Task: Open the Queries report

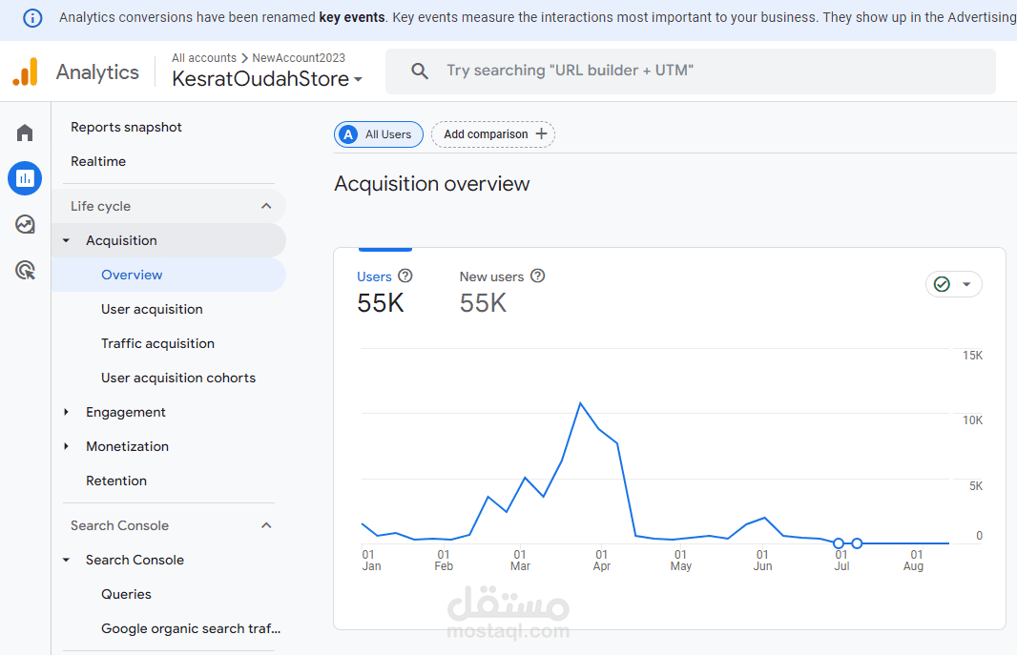Action: tap(126, 594)
